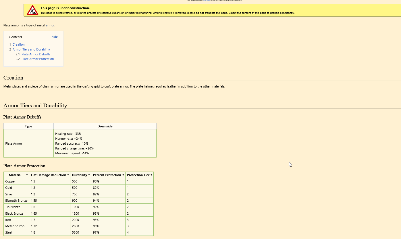Click the Plate Armor Protection section heading
This screenshot has height=239, width=401.
24,166
